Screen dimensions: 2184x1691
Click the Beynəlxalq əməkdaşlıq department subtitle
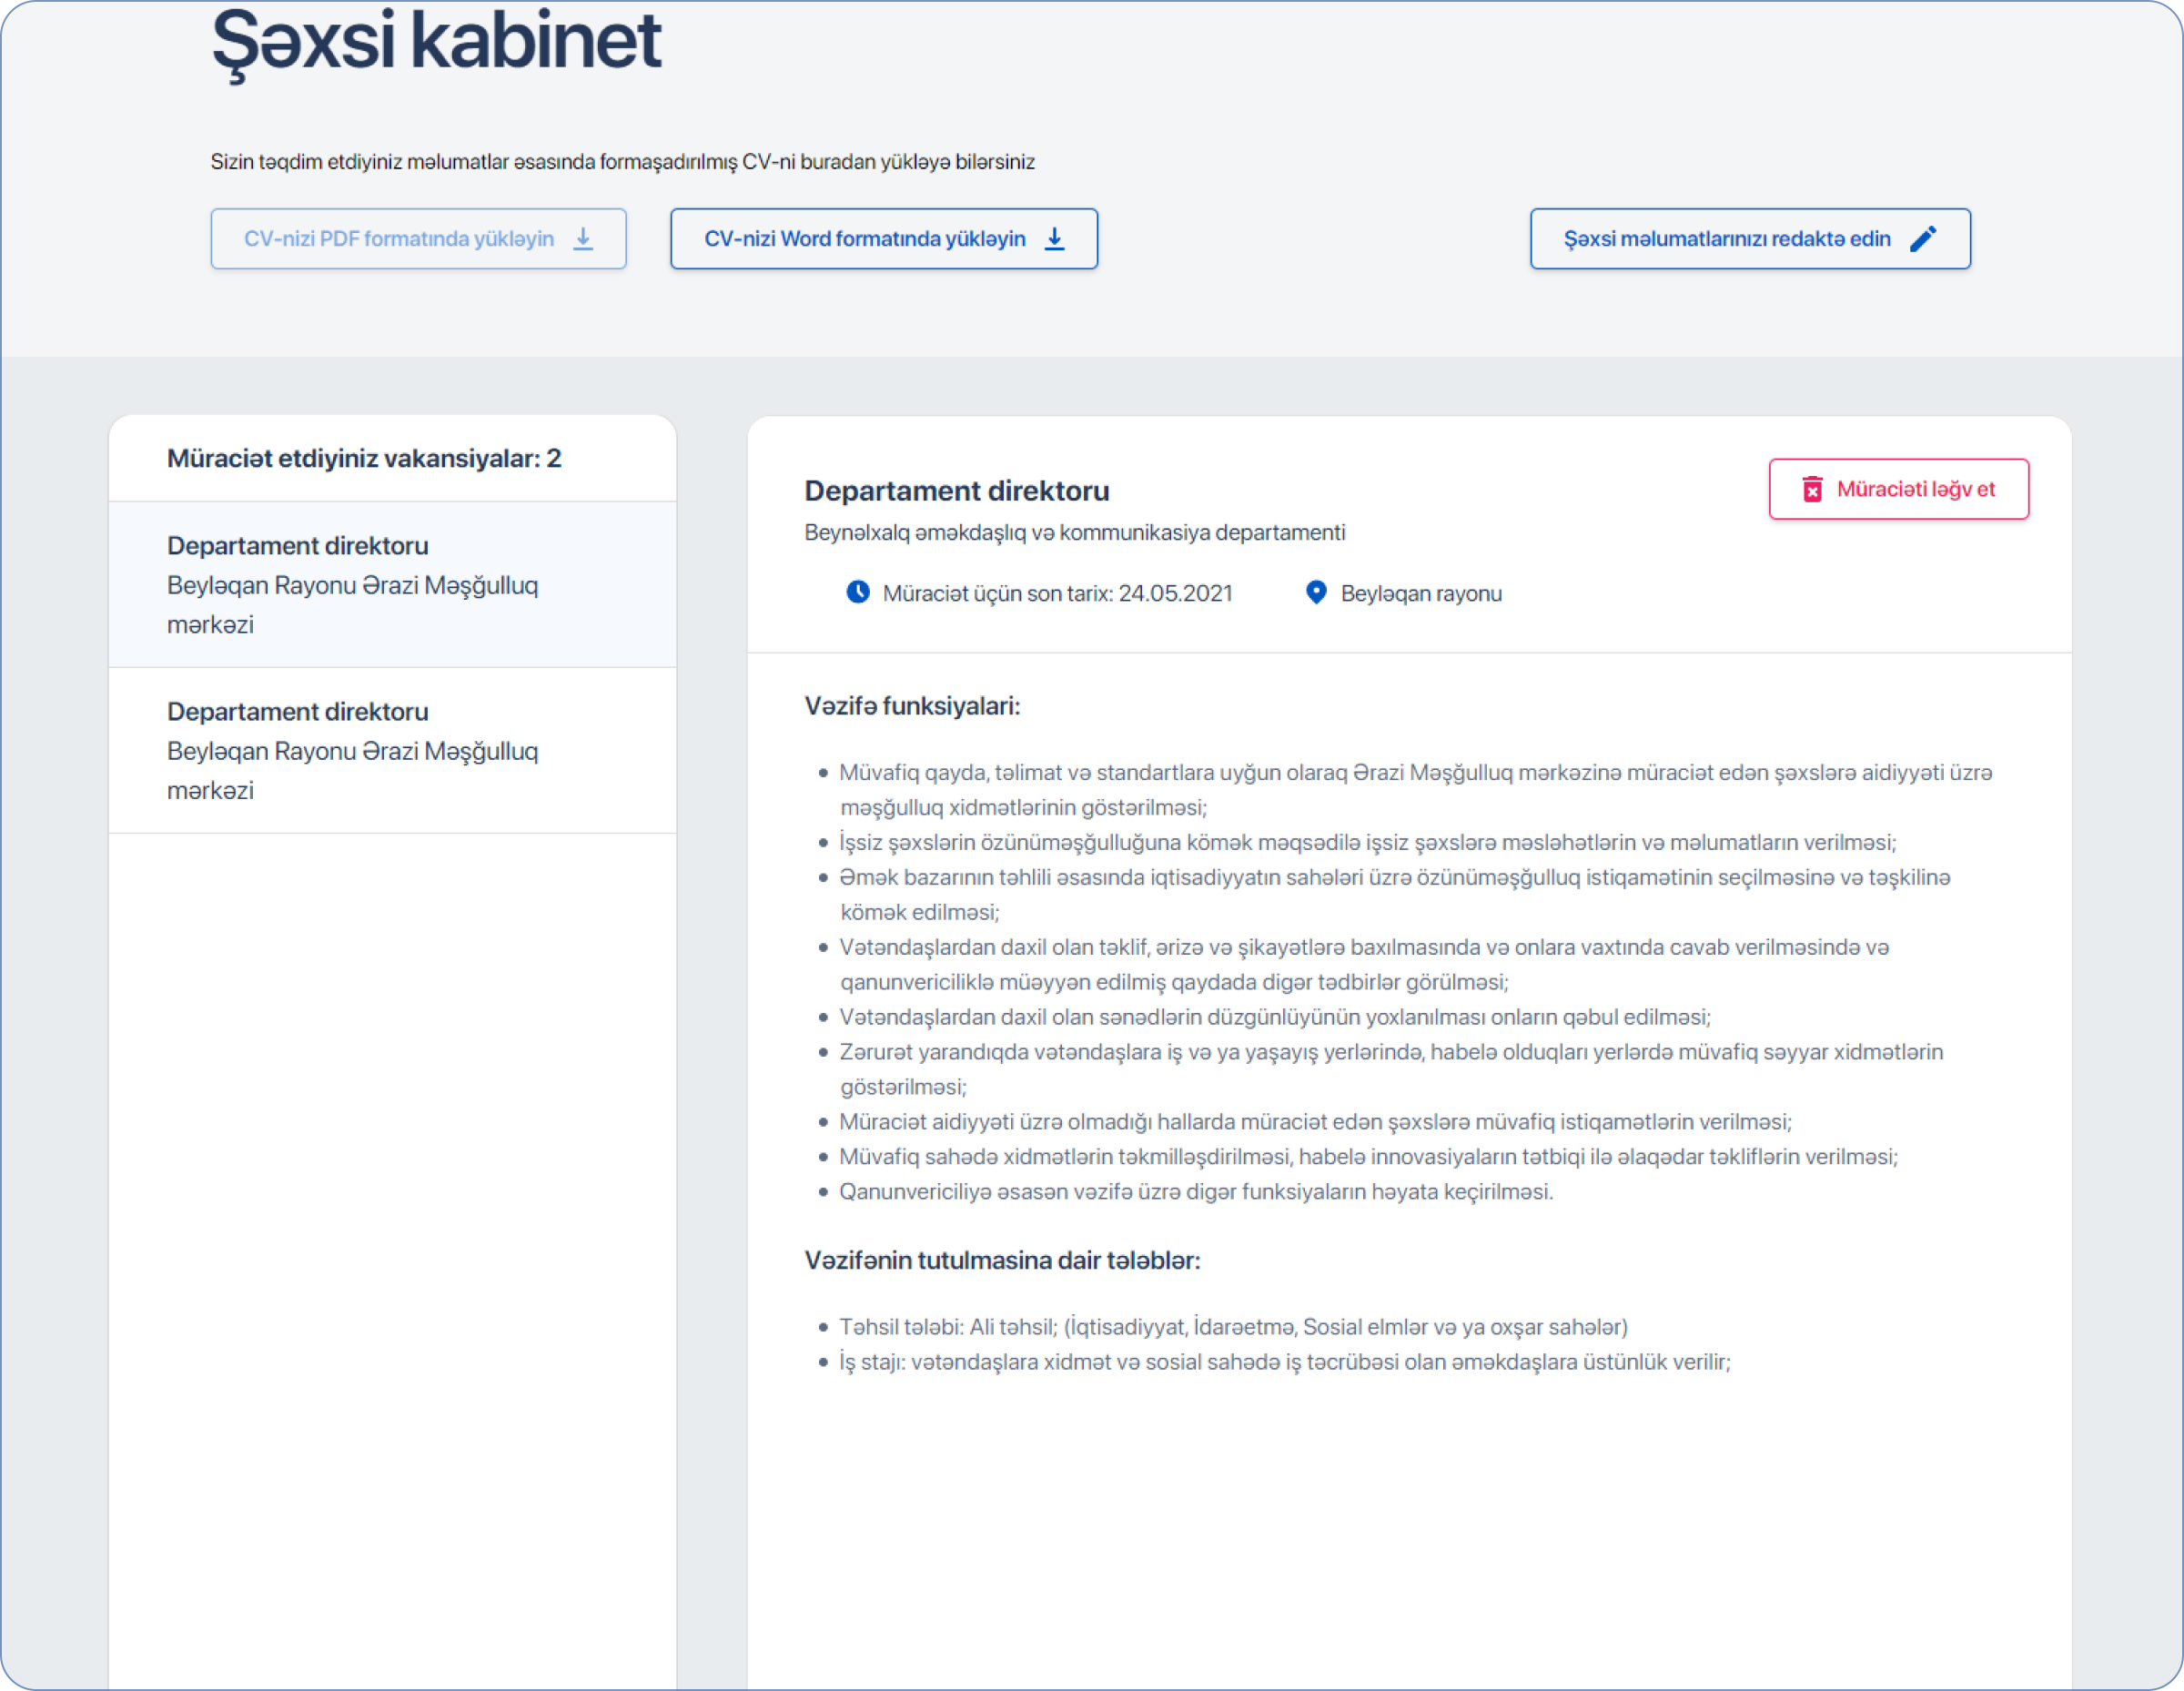[1074, 533]
